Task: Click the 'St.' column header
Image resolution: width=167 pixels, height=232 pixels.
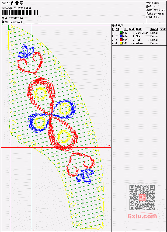Action: (x=126, y=29)
